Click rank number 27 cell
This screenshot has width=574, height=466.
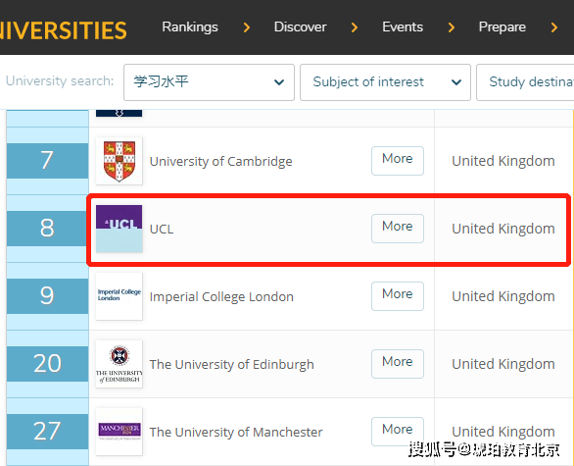tap(47, 431)
